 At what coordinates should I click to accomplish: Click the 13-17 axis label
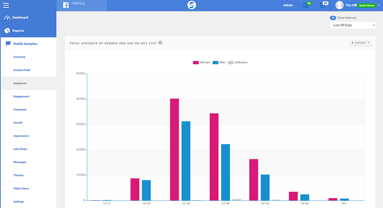pyautogui.click(x=107, y=204)
